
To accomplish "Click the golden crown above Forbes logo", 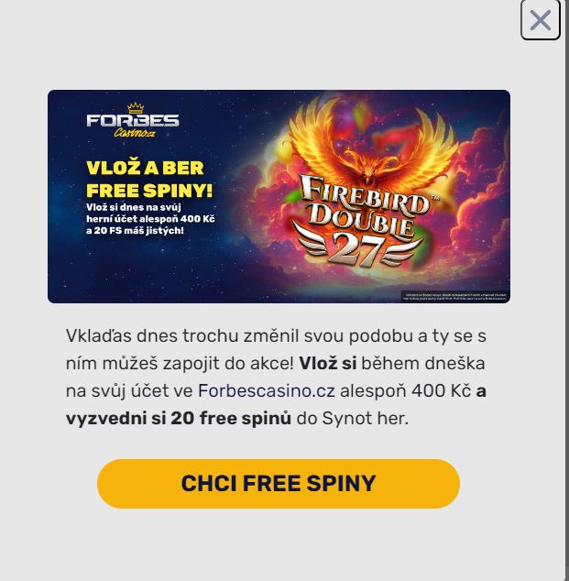I will [x=136, y=108].
